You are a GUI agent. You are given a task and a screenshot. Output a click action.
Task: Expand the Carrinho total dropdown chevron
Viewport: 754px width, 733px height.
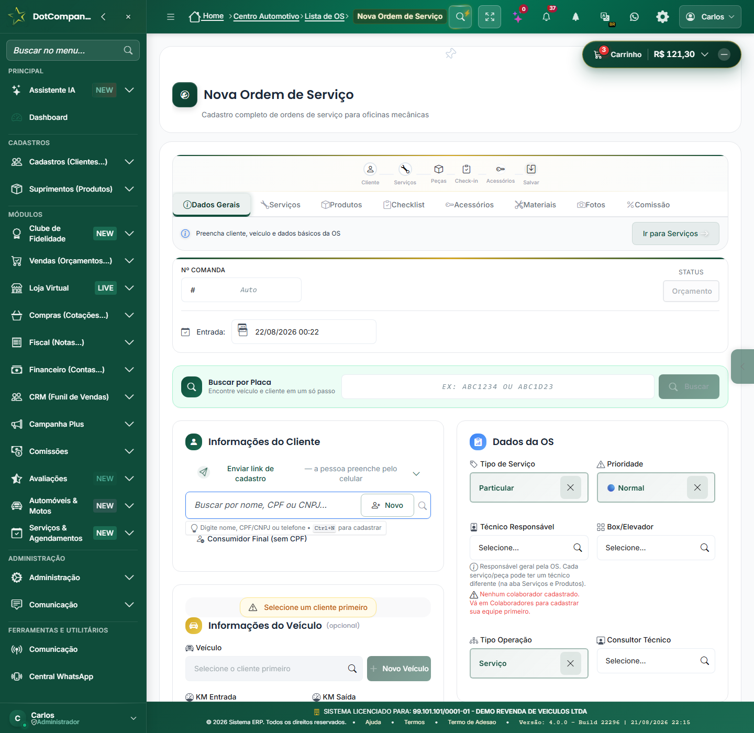pos(705,54)
